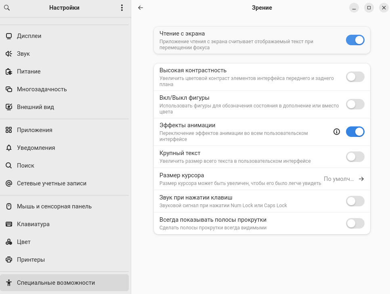
Task: Click the search magnifier icon in Настройки header
Action: pyautogui.click(x=6, y=8)
